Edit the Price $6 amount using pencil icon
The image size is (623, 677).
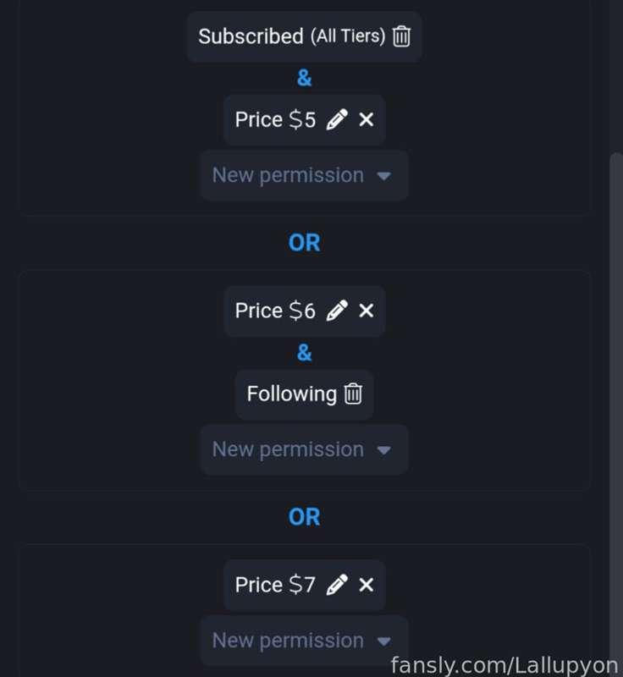point(337,311)
